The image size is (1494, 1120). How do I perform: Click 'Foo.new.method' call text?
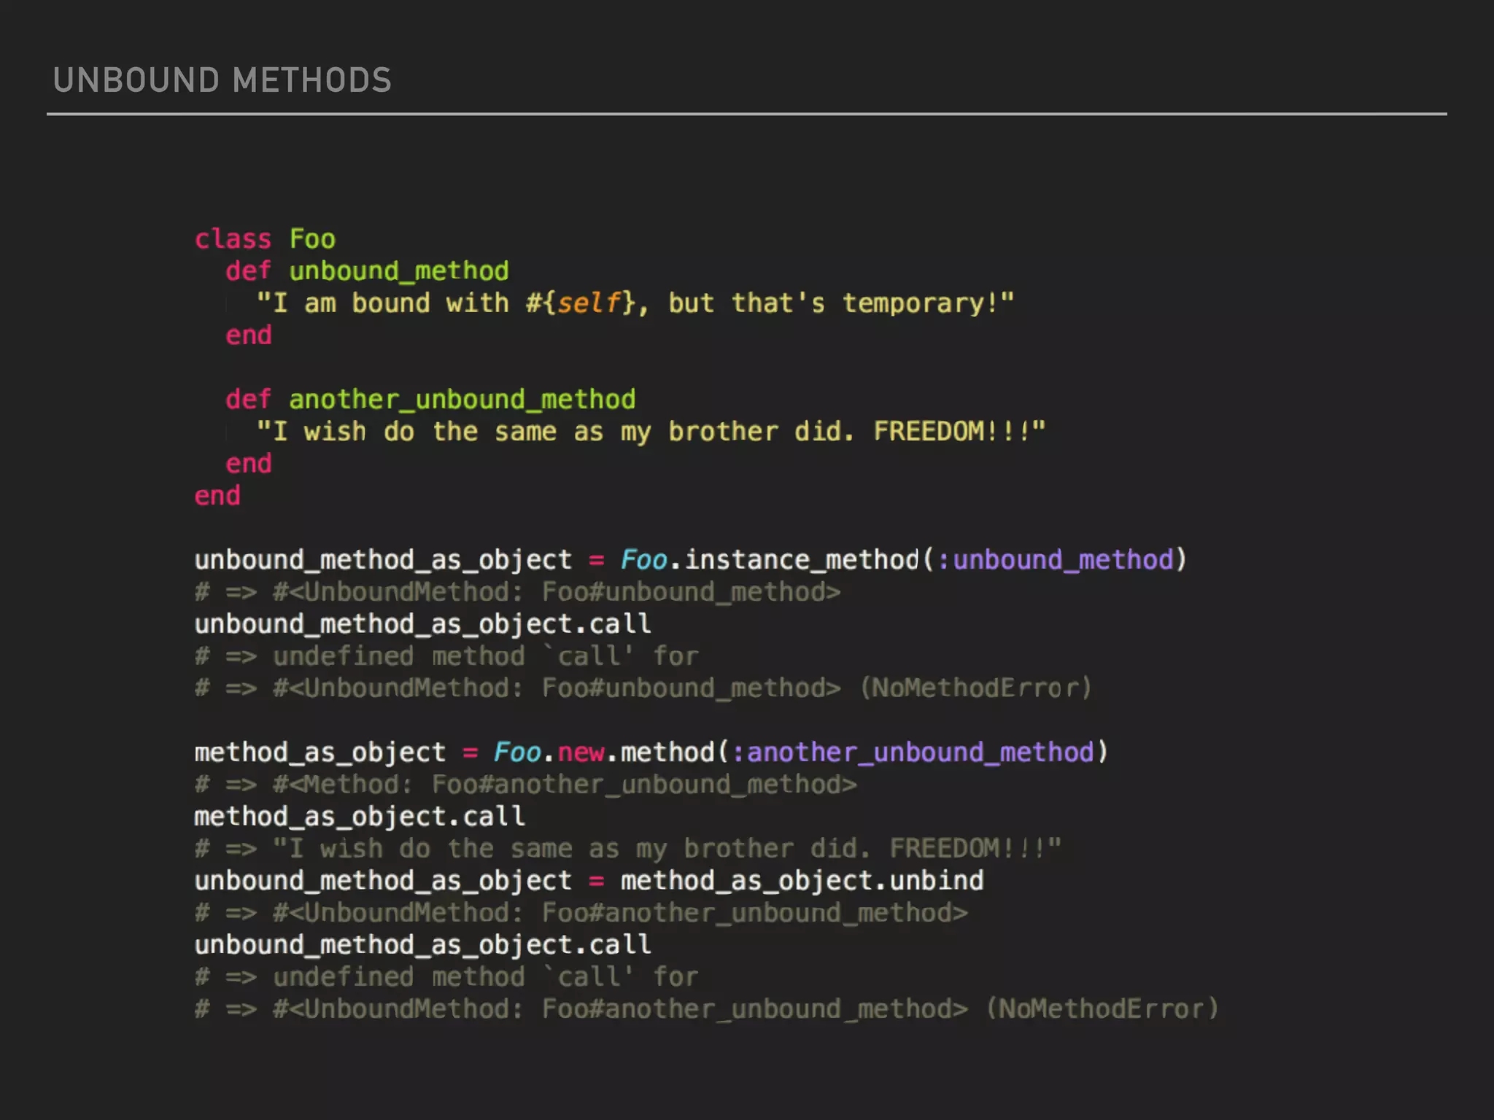604,752
